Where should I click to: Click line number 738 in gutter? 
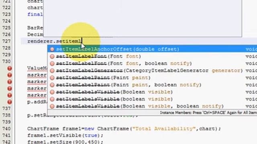click(6, 115)
